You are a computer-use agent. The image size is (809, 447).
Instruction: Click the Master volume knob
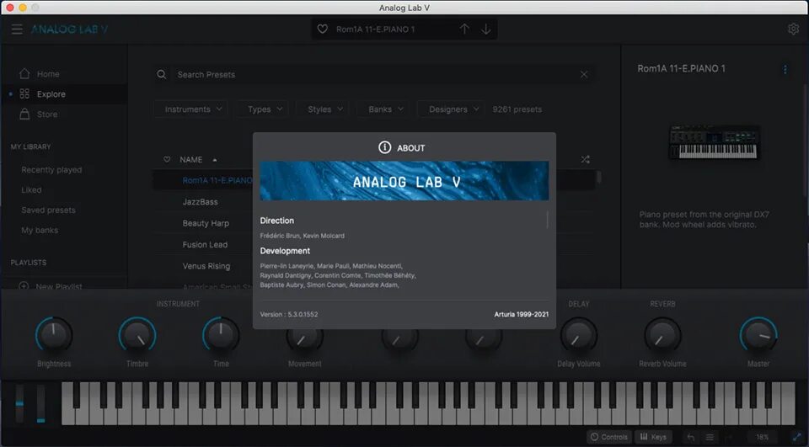coord(758,334)
